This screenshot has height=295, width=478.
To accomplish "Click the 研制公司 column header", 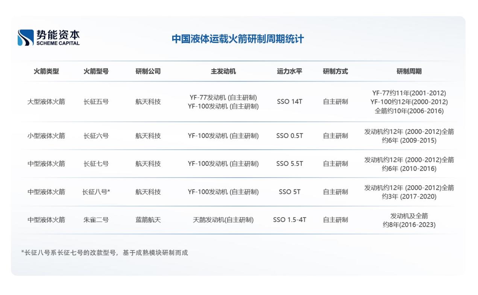I will click(148, 71).
